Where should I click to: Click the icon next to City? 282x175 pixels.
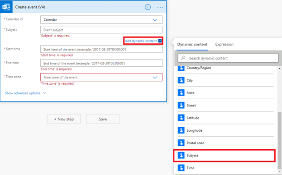(181, 80)
